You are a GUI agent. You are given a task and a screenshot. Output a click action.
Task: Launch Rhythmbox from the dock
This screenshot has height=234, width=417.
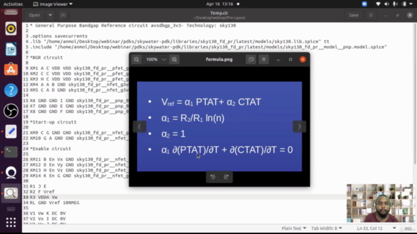point(11,29)
